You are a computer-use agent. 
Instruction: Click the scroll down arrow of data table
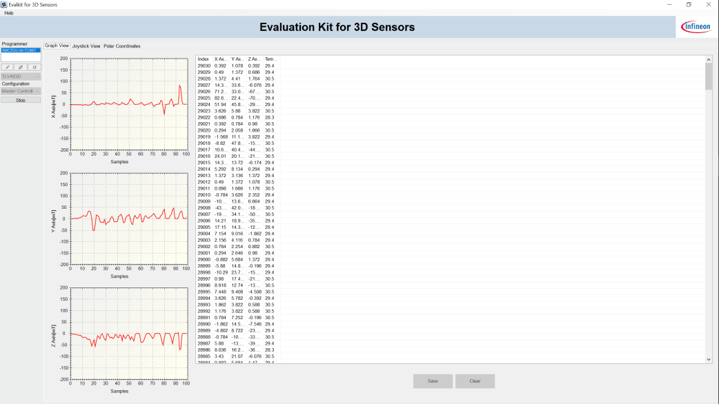pyautogui.click(x=709, y=360)
